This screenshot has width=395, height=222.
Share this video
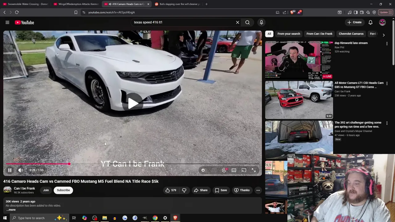(x=201, y=190)
